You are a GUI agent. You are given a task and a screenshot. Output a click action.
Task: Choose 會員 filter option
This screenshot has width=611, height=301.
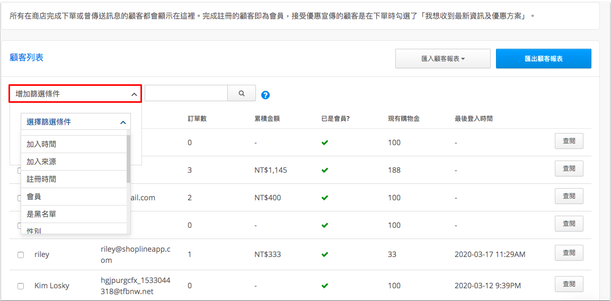click(x=74, y=197)
